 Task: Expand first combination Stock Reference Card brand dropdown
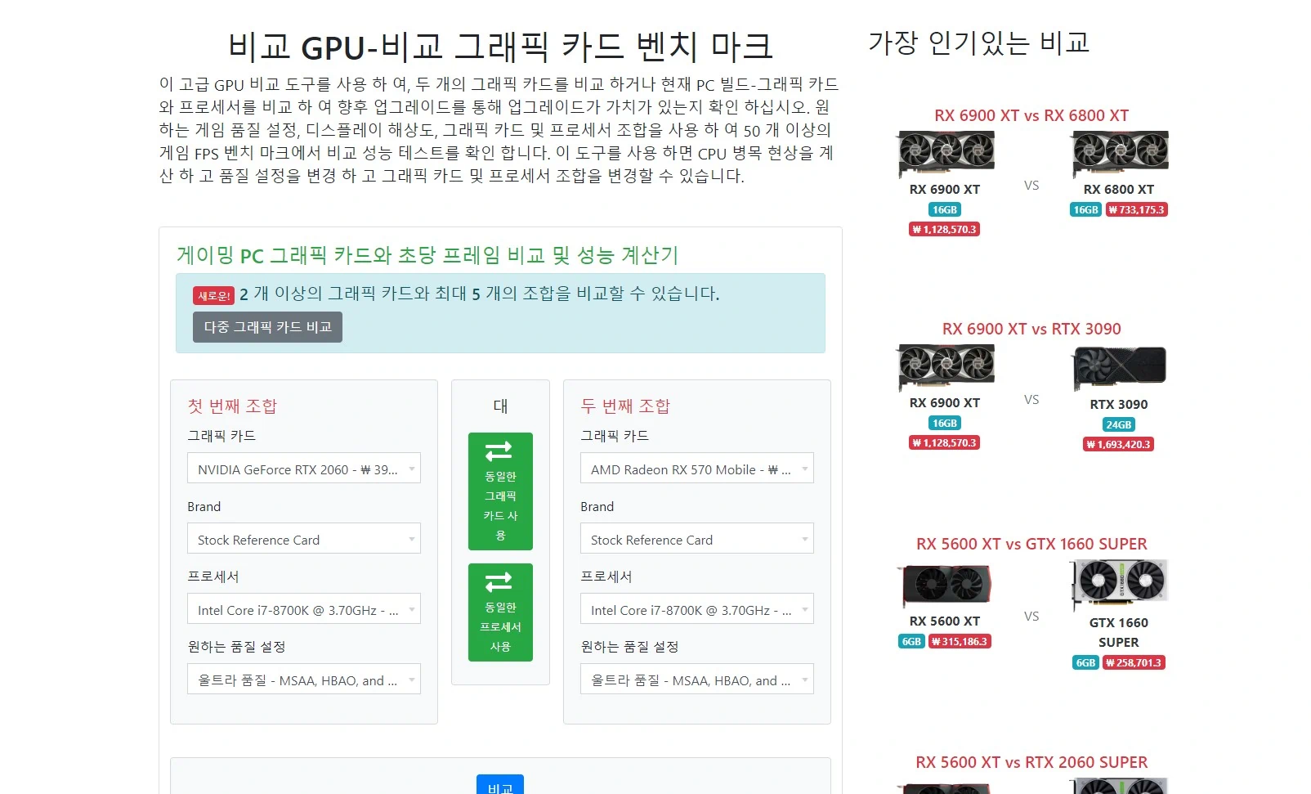point(304,539)
